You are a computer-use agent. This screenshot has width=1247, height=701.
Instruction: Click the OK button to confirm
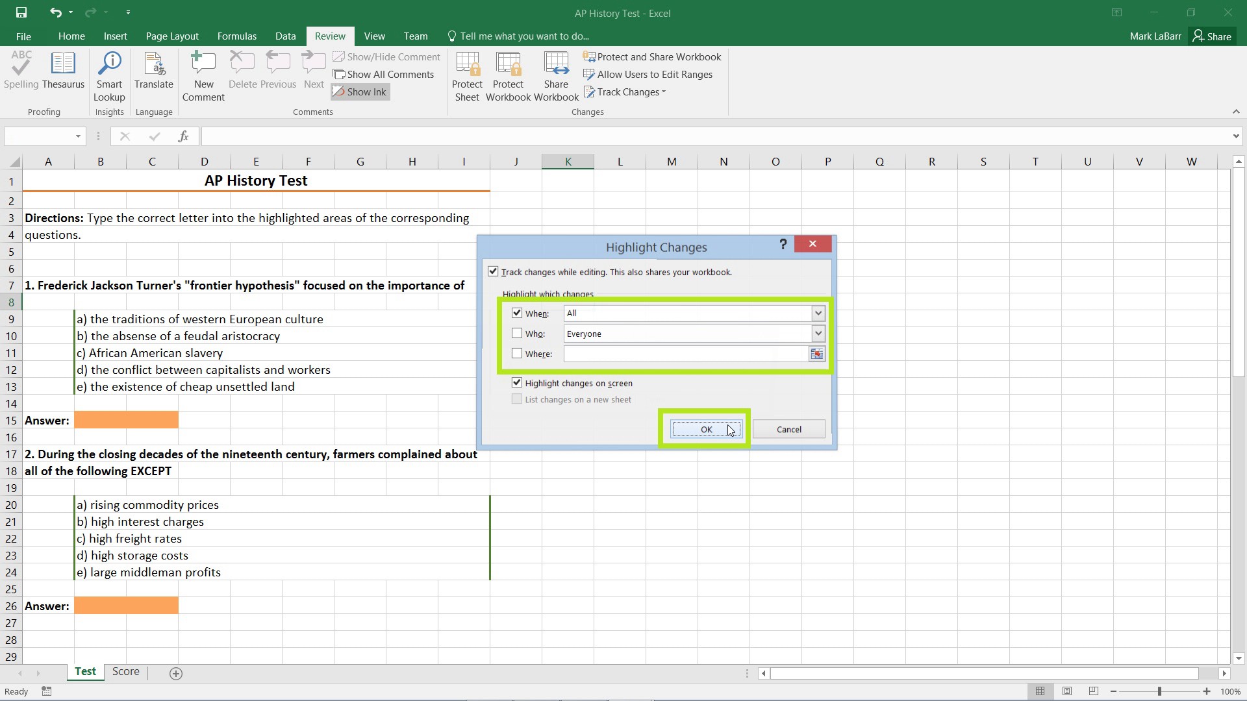(706, 429)
